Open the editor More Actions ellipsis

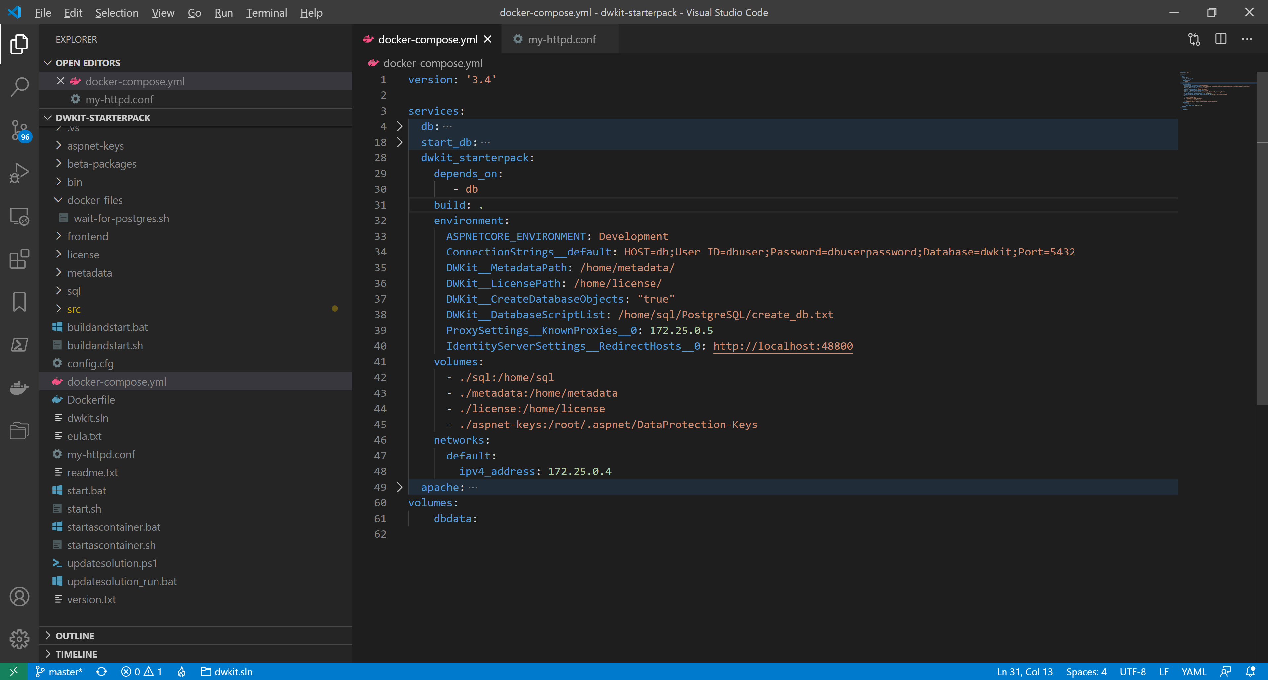[1247, 39]
